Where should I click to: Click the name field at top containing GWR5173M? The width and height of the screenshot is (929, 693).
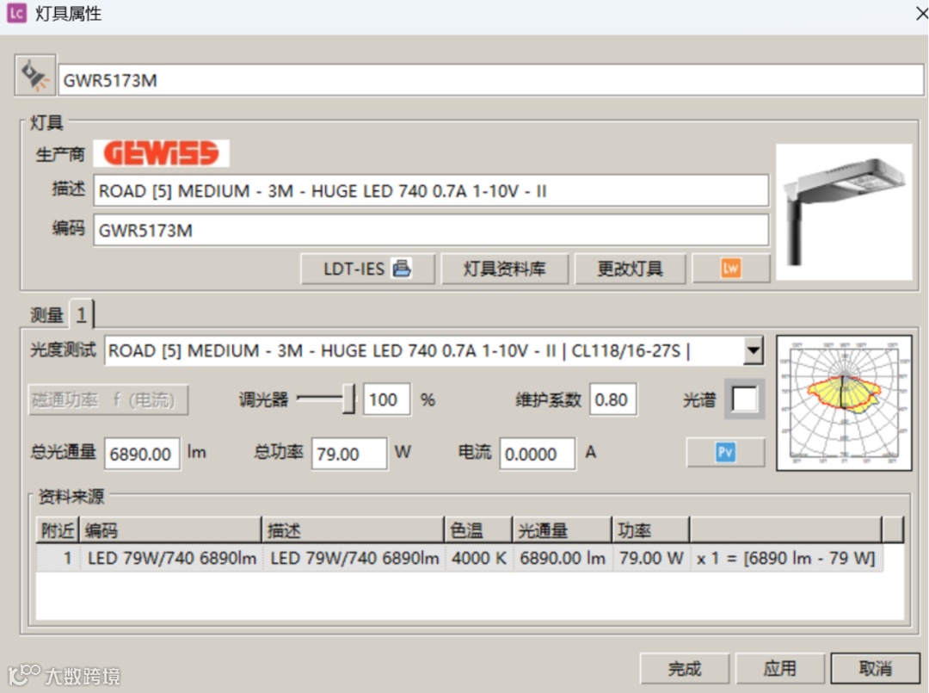click(x=490, y=80)
